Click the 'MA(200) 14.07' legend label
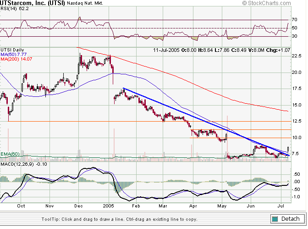Viewport: 308px width, 229px height. (16, 59)
